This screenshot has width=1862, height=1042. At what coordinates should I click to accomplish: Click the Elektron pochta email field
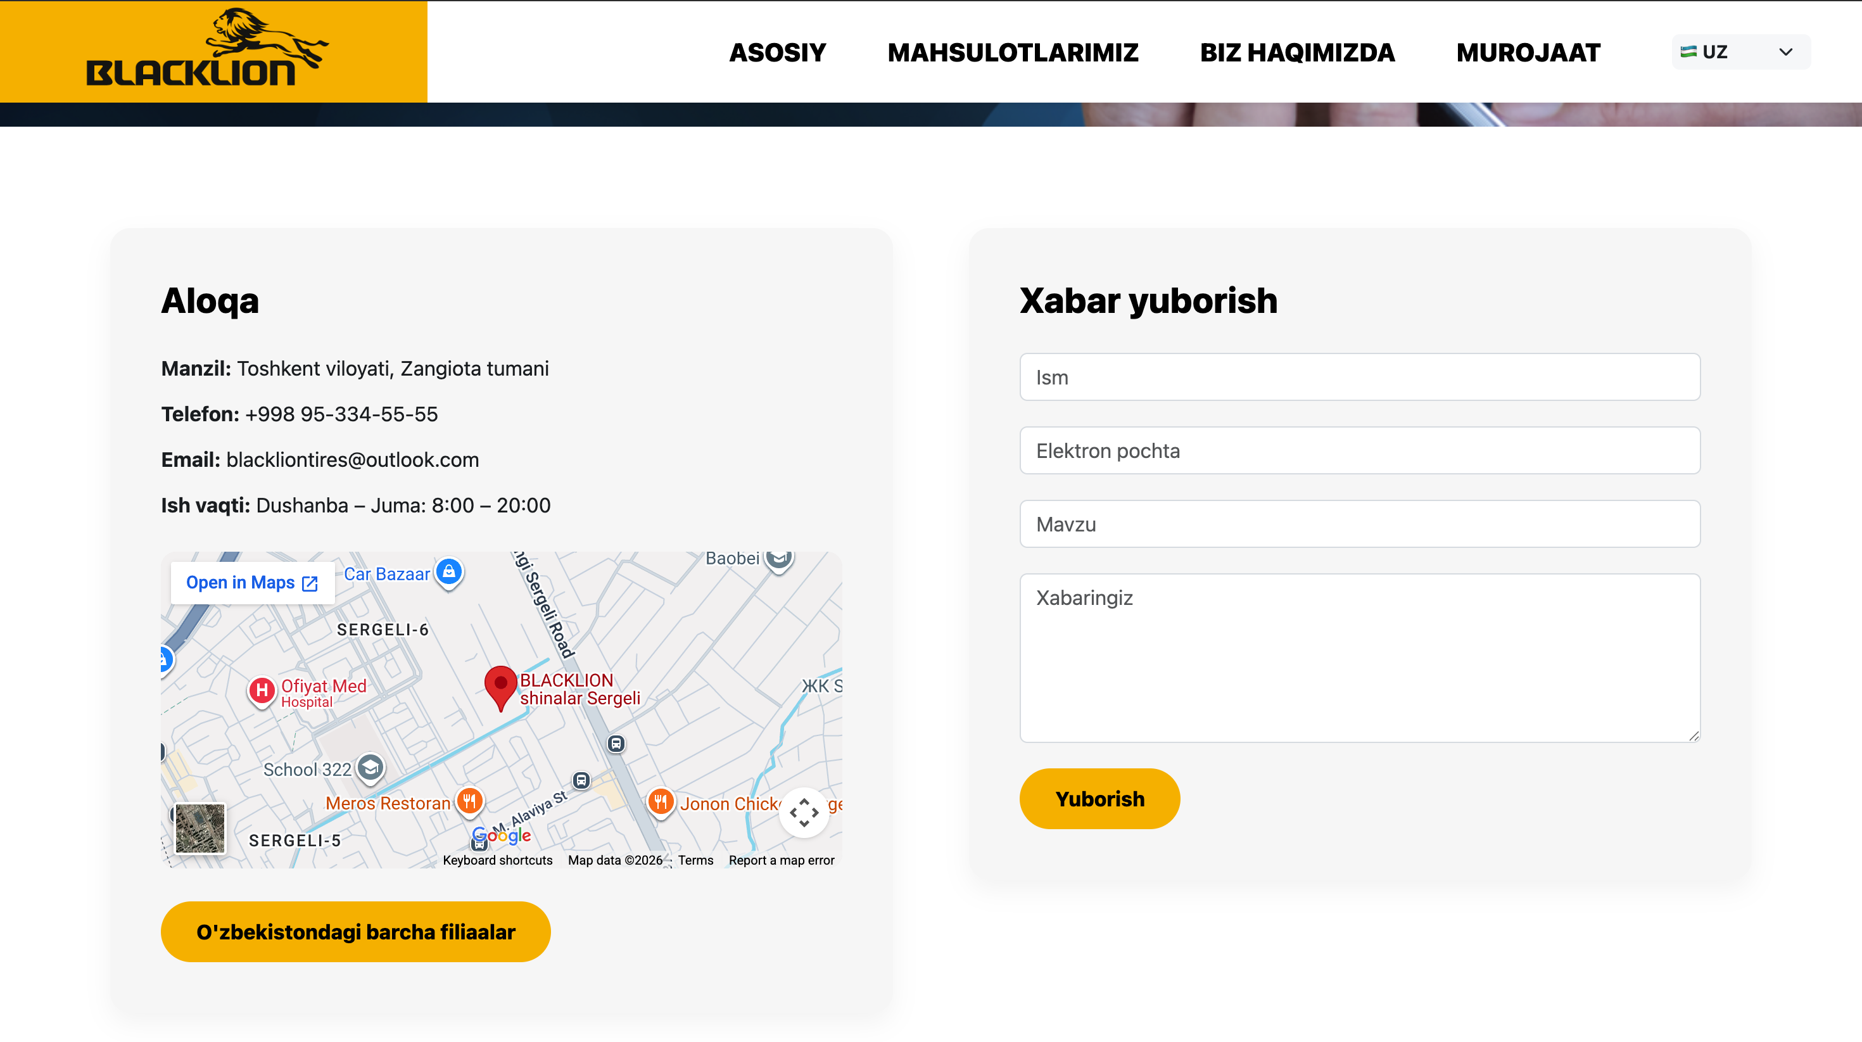[1360, 450]
